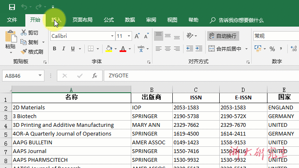Open the underline style dropdown arrow
This screenshot has width=299, height=168.
click(x=80, y=49)
